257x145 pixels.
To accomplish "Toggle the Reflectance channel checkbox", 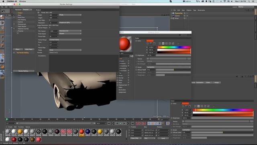I will coord(128,68).
